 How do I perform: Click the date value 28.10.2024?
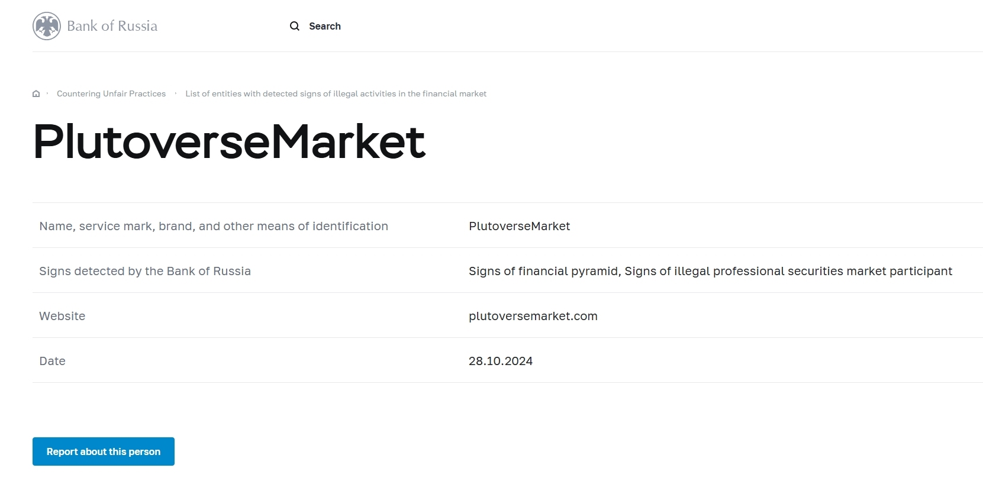(500, 361)
